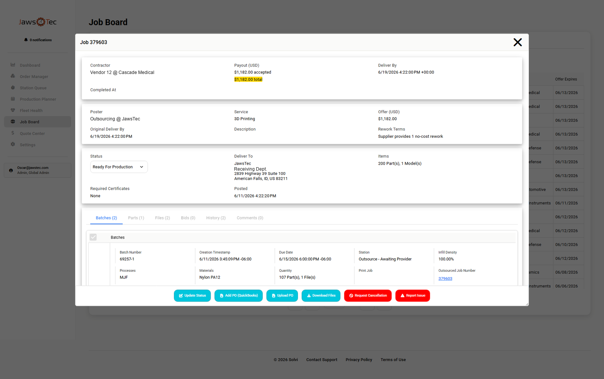Open the Terms of Use link
Image resolution: width=604 pixels, height=379 pixels.
pyautogui.click(x=393, y=360)
